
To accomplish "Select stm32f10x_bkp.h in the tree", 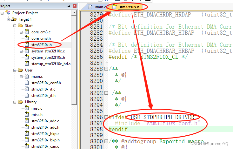I will click(x=45, y=140).
